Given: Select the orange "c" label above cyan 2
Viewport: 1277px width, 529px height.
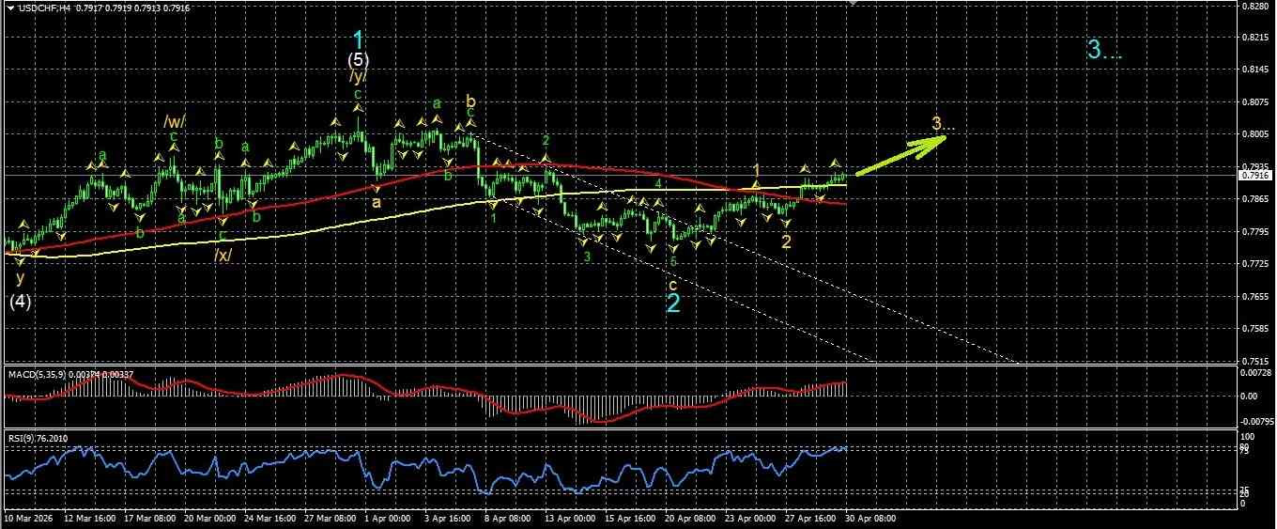Looking at the screenshot, I should click(672, 284).
